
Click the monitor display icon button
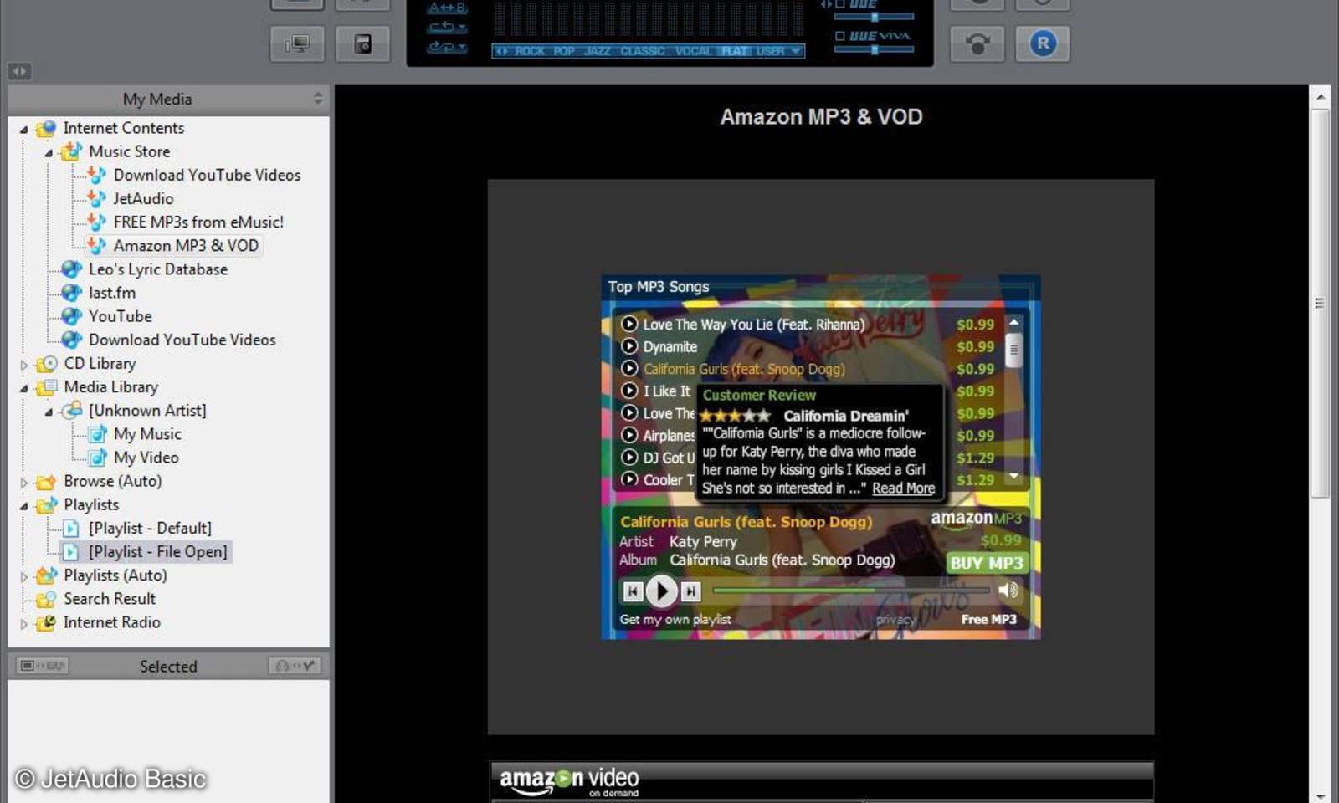pos(297,44)
